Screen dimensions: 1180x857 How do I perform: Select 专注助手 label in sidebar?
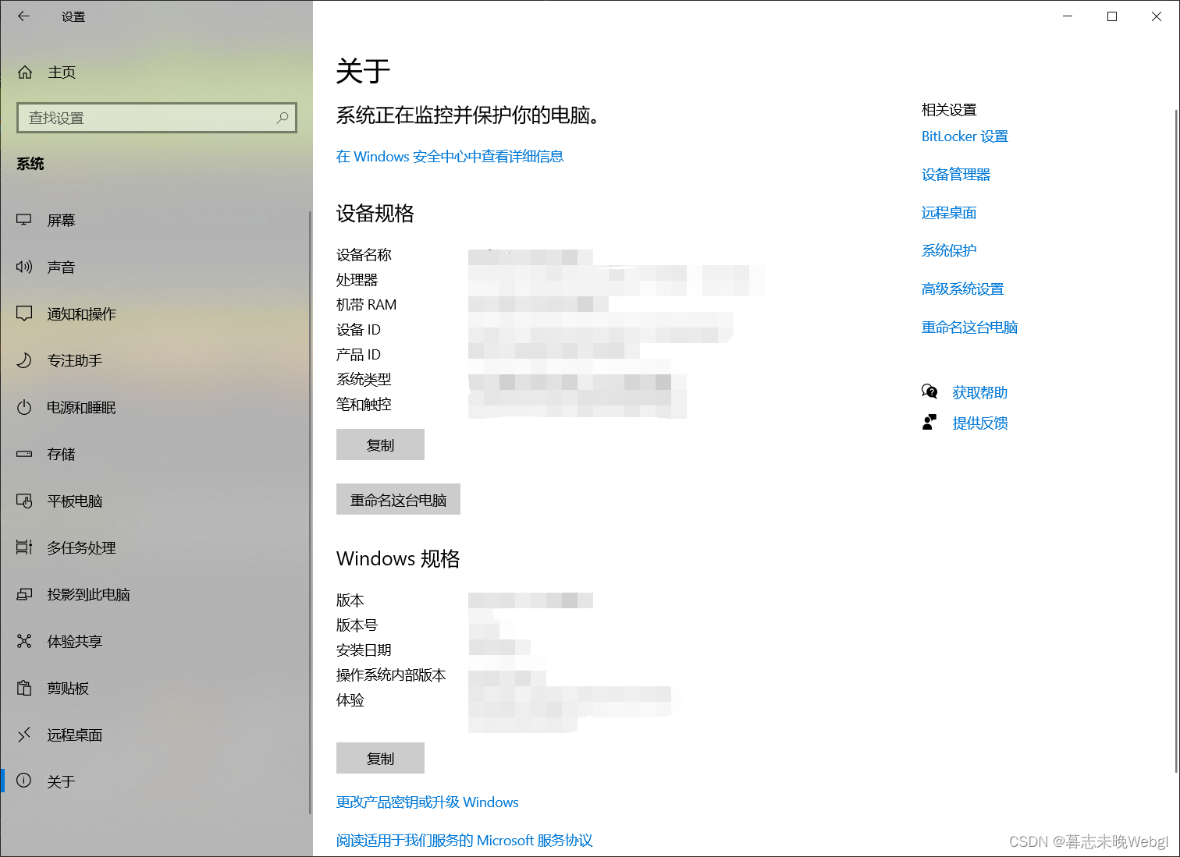tap(75, 361)
